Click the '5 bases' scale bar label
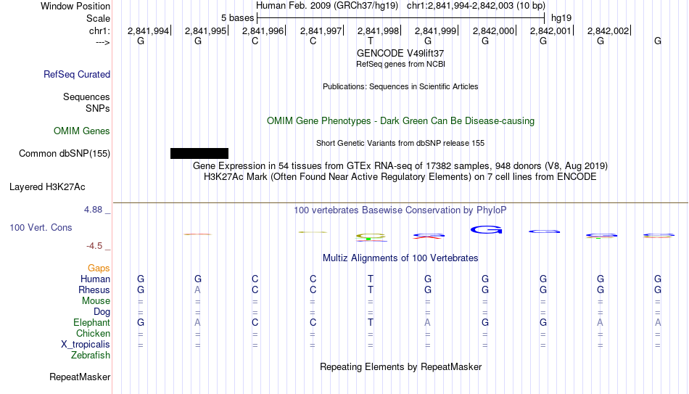 tap(237, 18)
